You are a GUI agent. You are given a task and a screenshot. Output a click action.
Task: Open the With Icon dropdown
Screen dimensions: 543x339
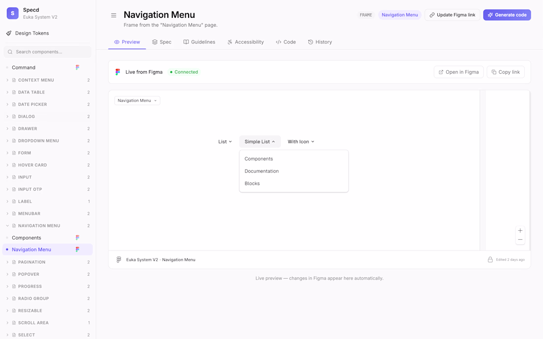click(301, 141)
